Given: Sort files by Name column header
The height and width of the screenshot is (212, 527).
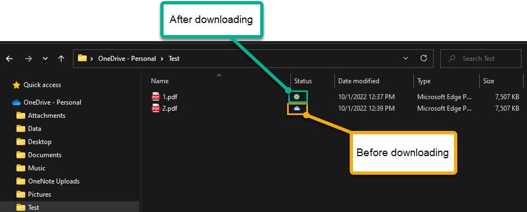Looking at the screenshot, I should tap(160, 81).
